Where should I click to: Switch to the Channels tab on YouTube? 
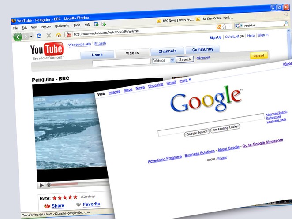coord(167,51)
